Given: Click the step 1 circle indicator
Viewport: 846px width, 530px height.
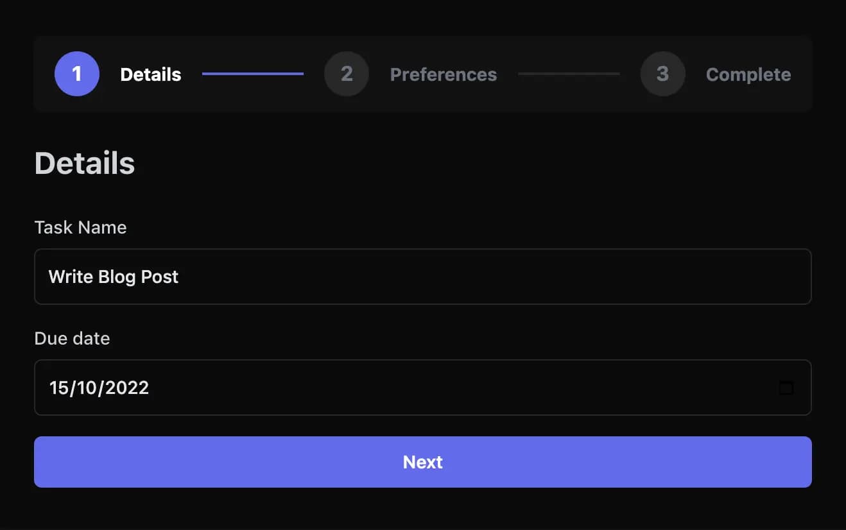Looking at the screenshot, I should 77,74.
